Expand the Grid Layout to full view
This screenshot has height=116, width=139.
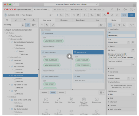(x=53, y=25)
